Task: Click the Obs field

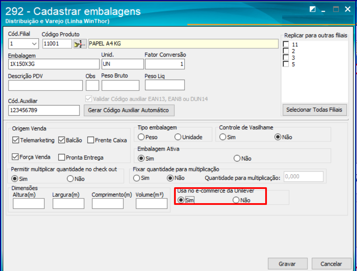Action: pos(92,85)
